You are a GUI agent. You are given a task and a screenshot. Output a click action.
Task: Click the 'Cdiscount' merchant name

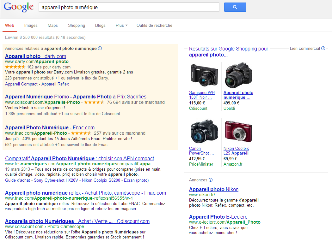(198, 108)
